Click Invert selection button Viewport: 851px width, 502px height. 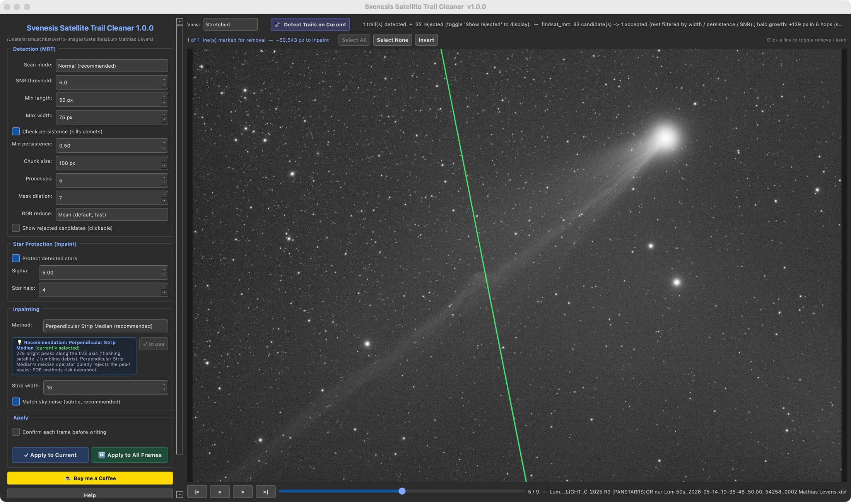pos(426,40)
